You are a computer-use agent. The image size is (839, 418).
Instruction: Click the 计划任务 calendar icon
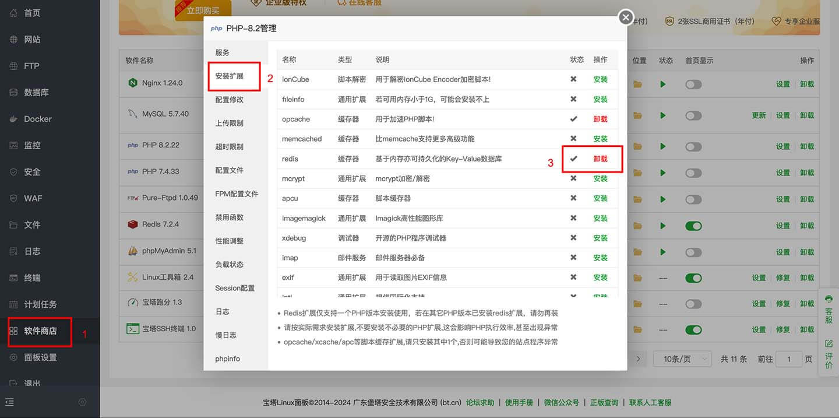pos(14,304)
